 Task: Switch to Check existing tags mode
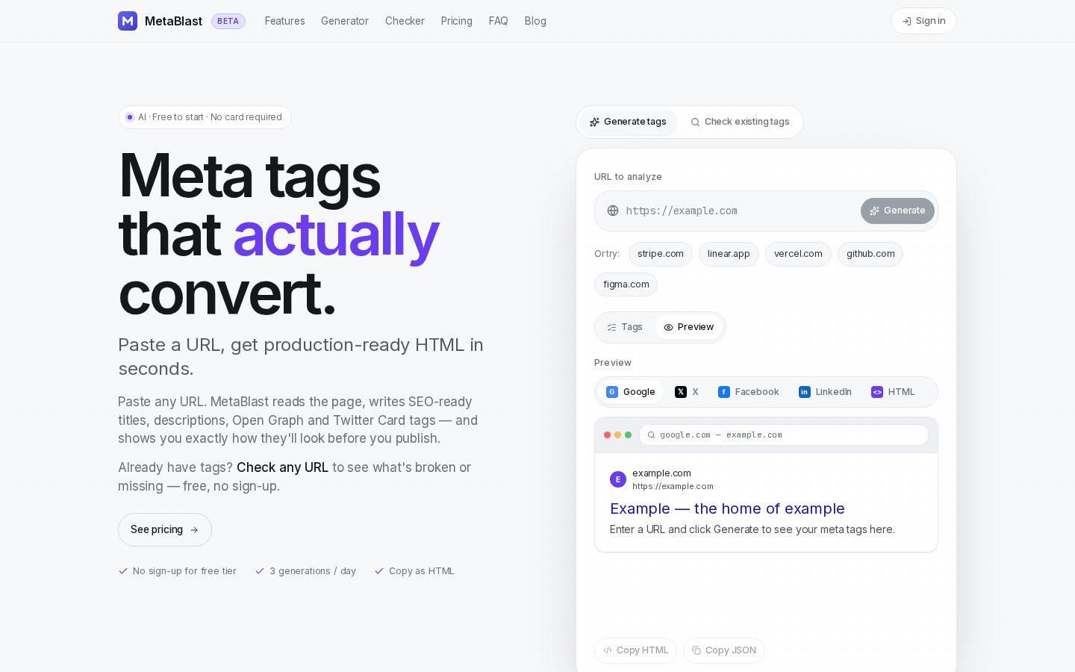tap(740, 122)
